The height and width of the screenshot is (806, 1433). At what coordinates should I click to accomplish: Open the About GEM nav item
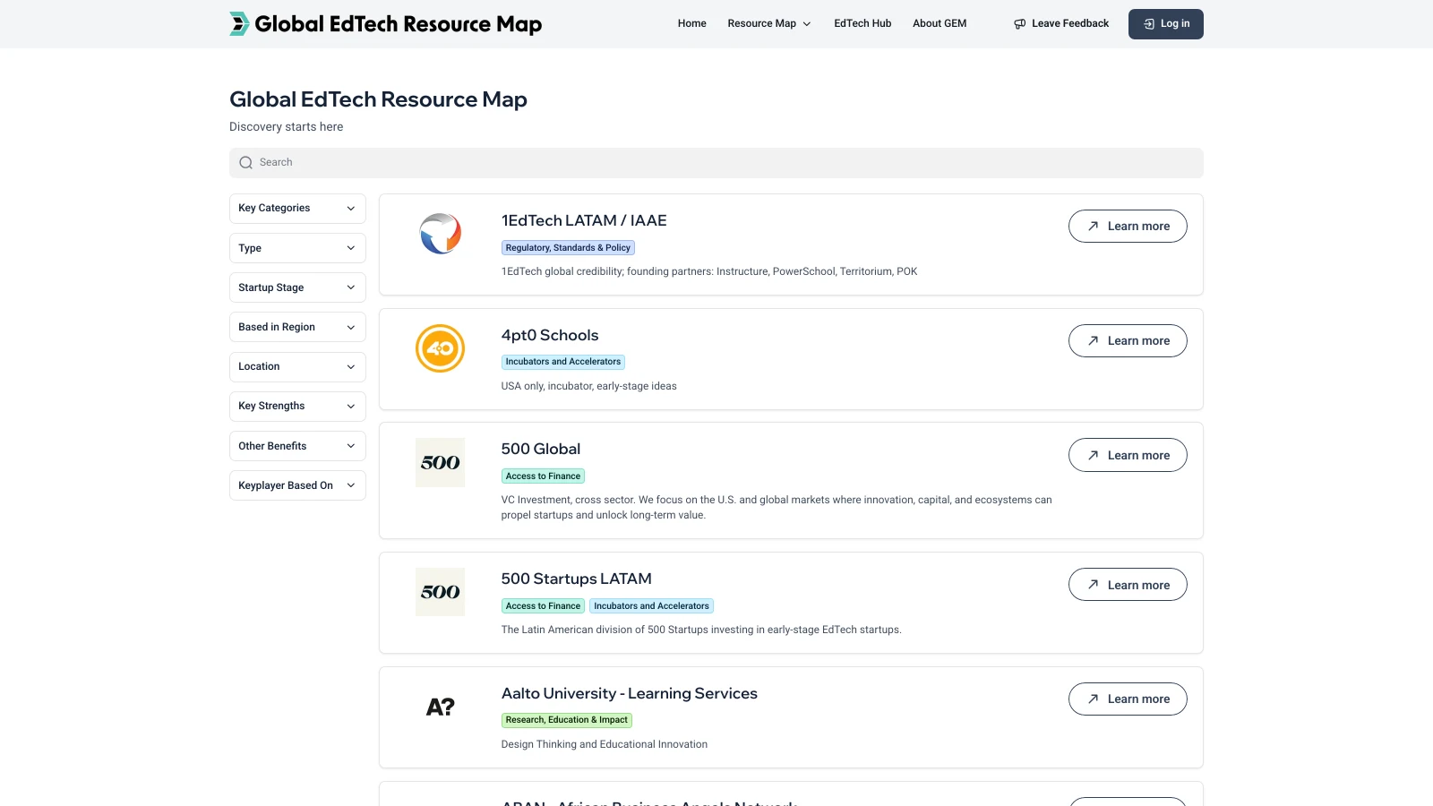click(940, 23)
